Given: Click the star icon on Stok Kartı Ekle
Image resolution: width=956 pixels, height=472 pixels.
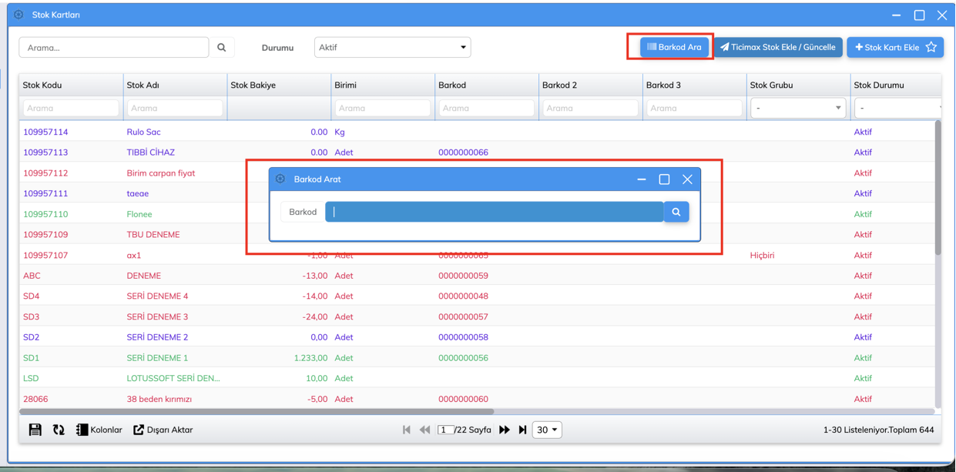Looking at the screenshot, I should (x=931, y=47).
